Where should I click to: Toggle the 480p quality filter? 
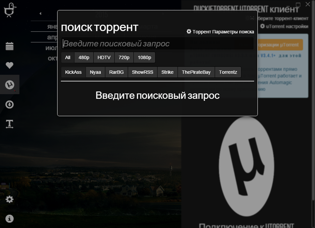coord(84,57)
